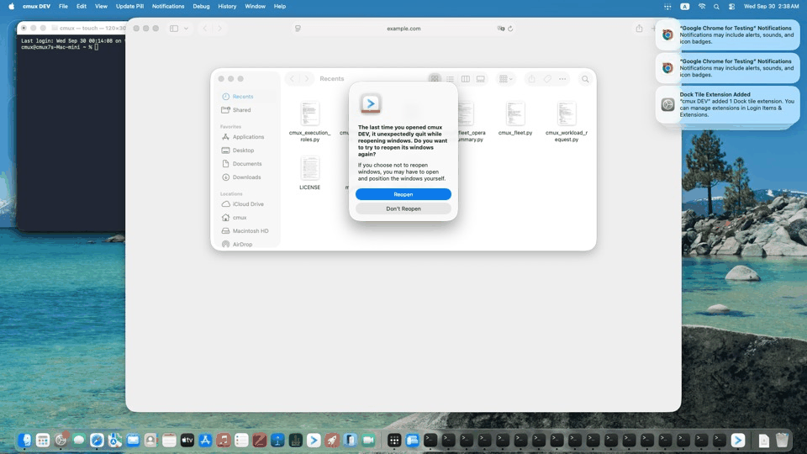
Task: Click the Finder forward arrow
Action: 307,79
